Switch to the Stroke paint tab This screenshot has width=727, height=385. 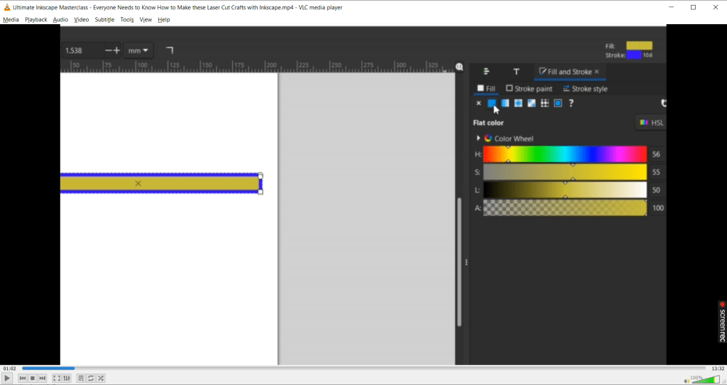coord(529,89)
